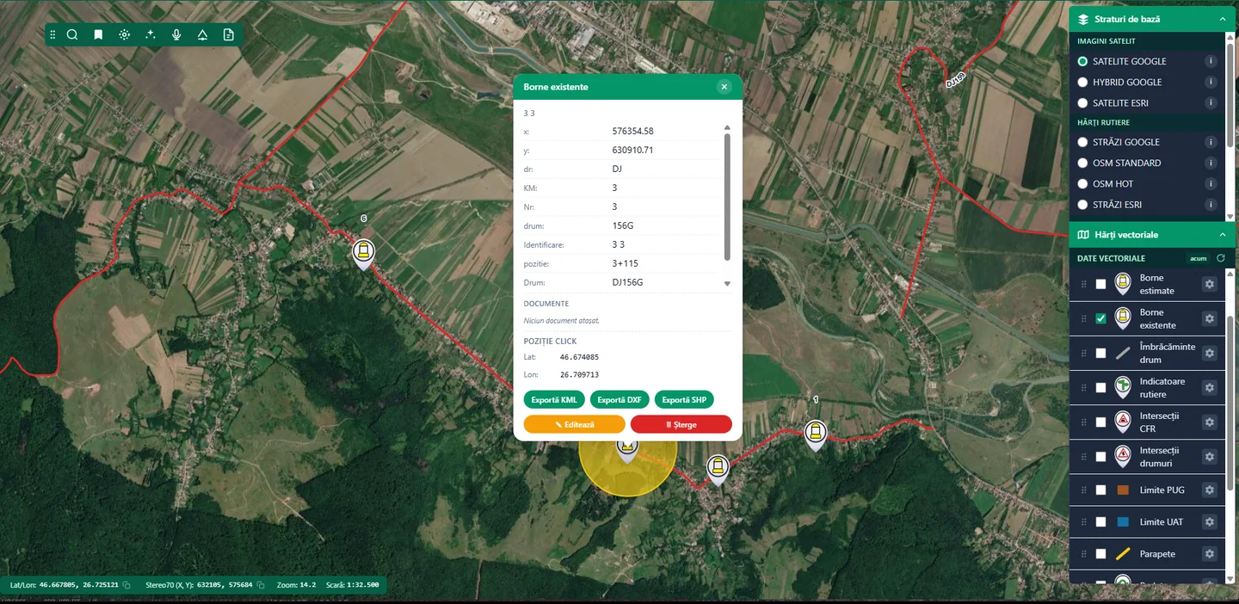This screenshot has height=604, width=1239.
Task: Show info for Străzi ESRI layer
Action: click(x=1211, y=205)
